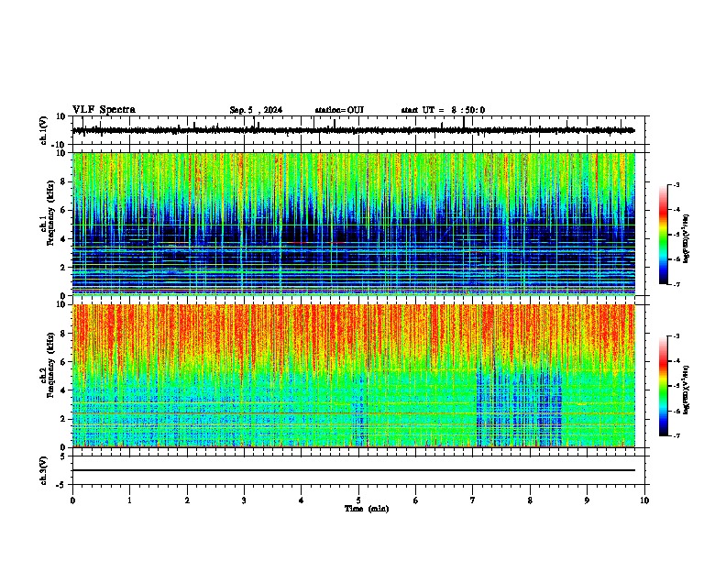Click the blue dropout band in ch.2 spectrogram
The image size is (726, 561).
[x=519, y=405]
